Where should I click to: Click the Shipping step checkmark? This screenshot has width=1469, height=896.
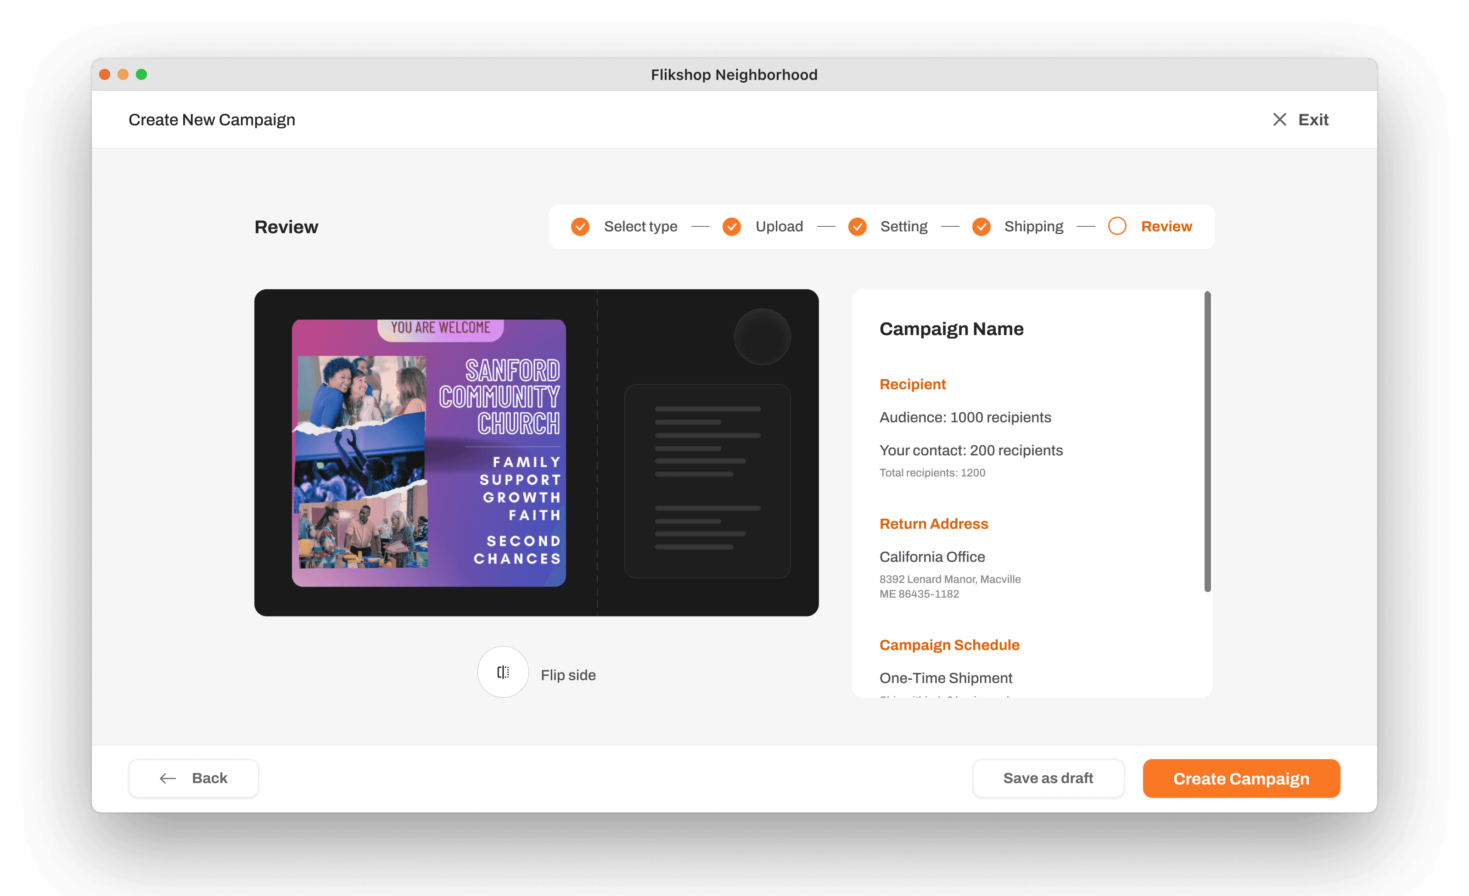[981, 227]
